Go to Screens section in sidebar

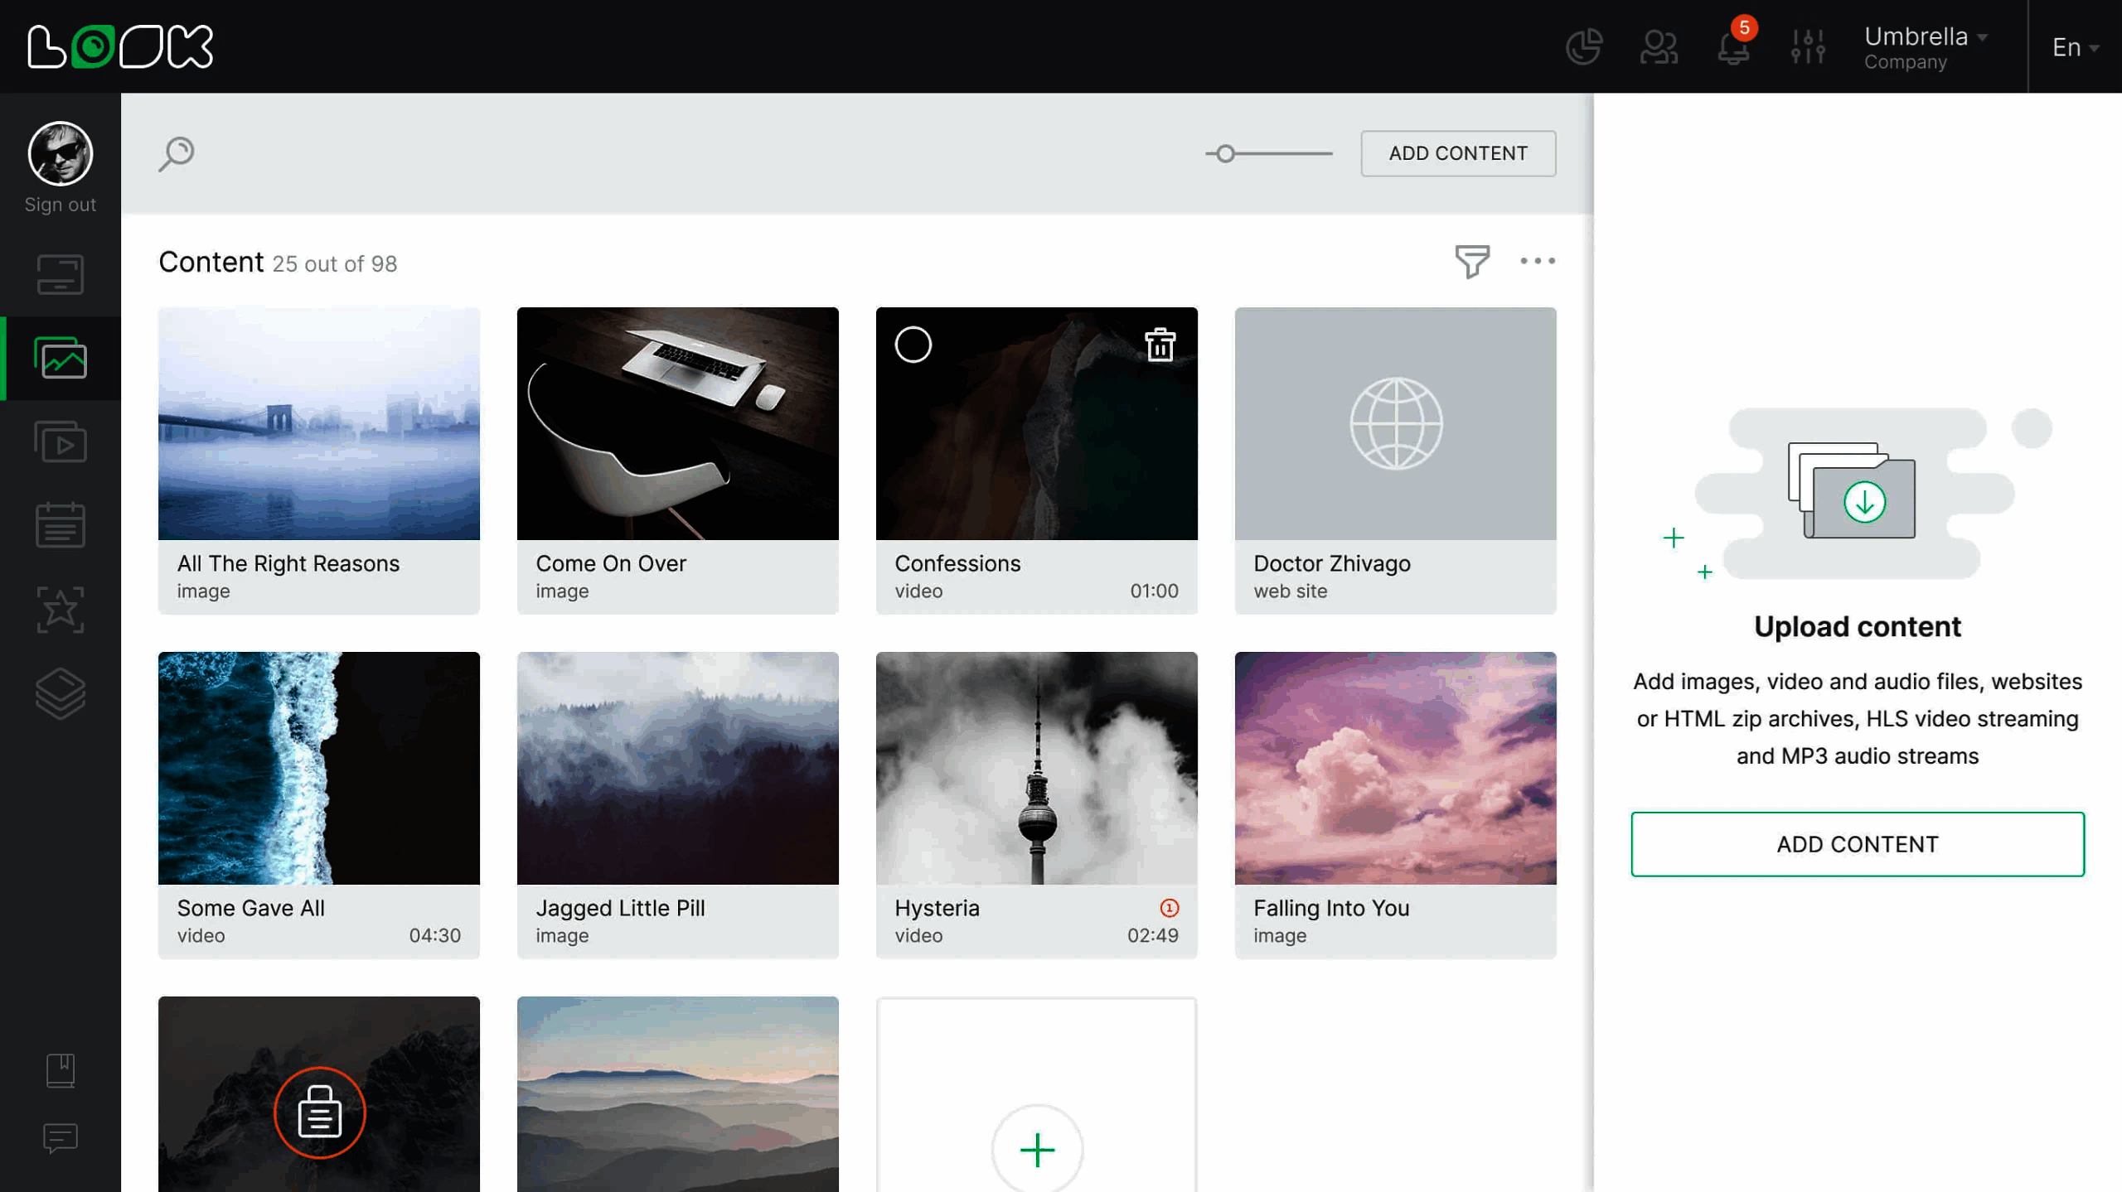coord(61,274)
